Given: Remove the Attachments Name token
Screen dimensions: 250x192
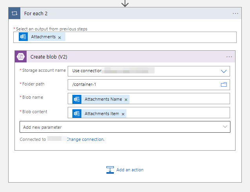Looking at the screenshot, I should point(126,100).
